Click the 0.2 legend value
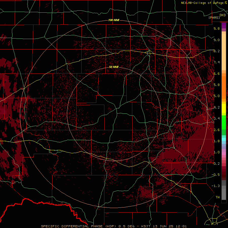 coord(217,164)
